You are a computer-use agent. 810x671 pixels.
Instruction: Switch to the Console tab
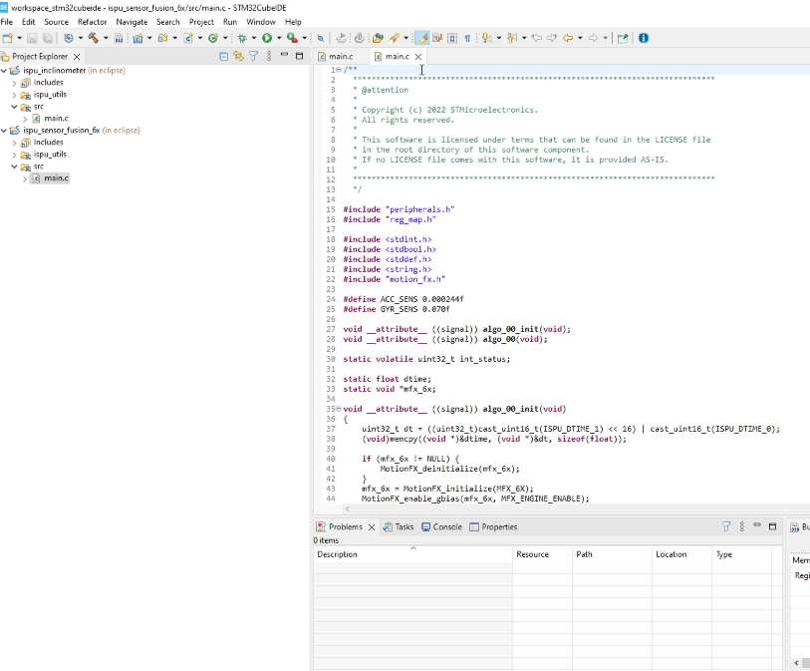441,526
